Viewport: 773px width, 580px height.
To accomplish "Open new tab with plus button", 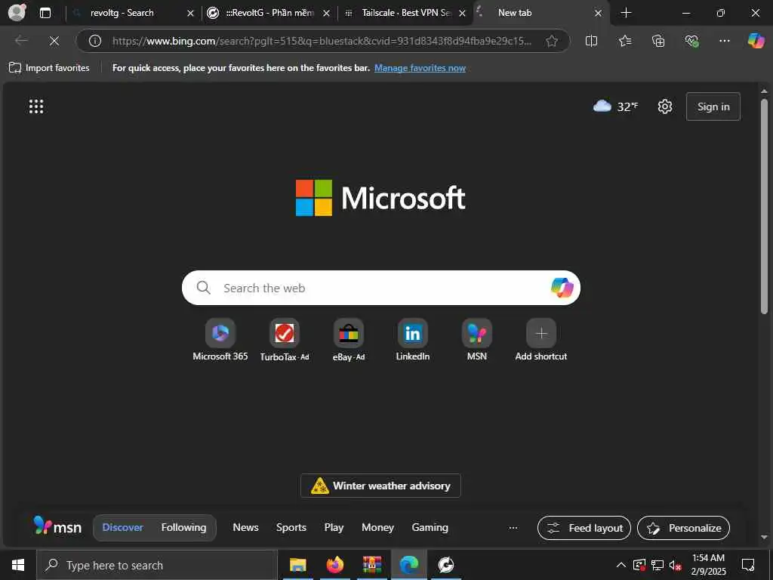I will tap(626, 13).
